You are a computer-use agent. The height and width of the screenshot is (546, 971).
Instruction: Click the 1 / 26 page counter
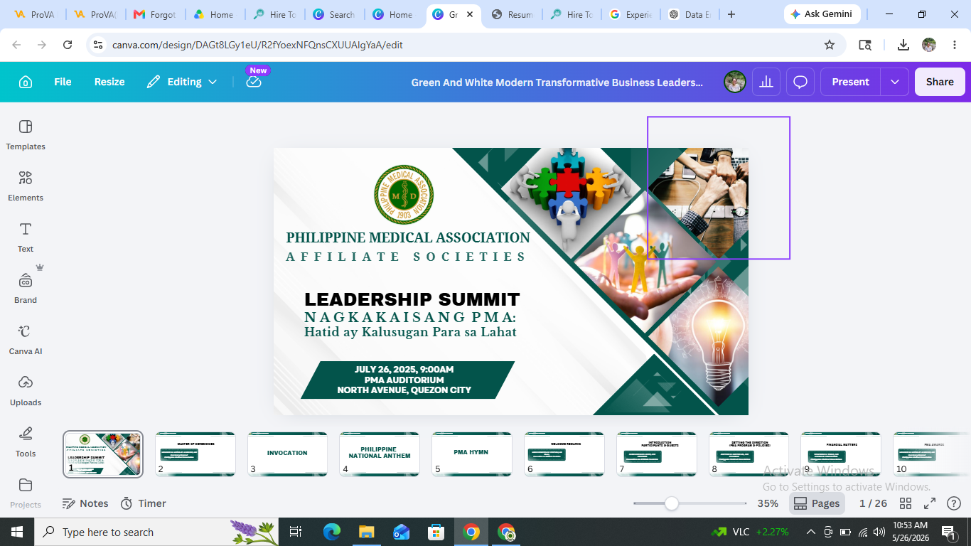(x=873, y=503)
